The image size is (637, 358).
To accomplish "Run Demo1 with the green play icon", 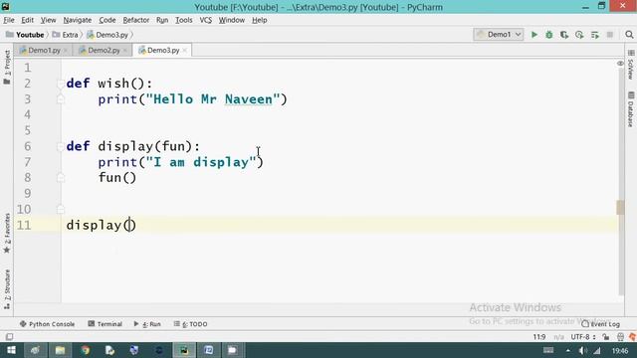I will tap(534, 35).
